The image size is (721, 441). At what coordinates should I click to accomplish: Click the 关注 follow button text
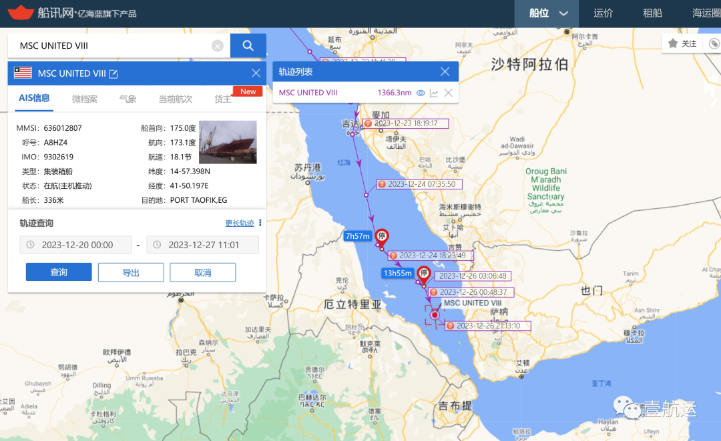pos(689,43)
